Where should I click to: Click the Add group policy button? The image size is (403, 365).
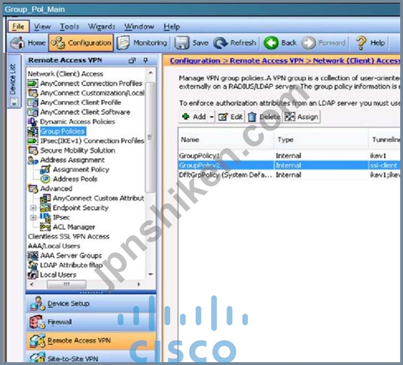tap(194, 117)
